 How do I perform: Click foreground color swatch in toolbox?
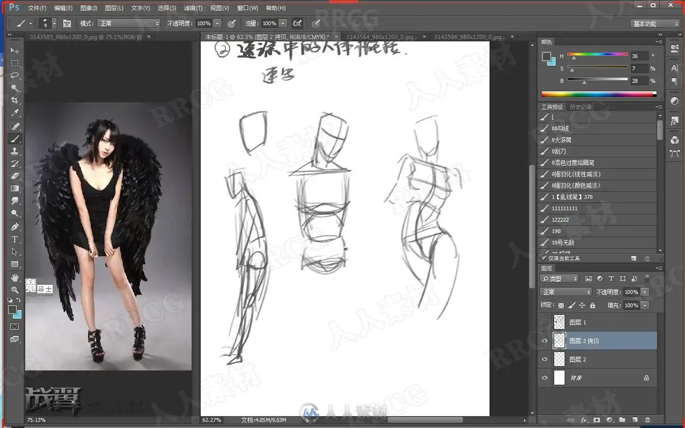click(x=12, y=310)
